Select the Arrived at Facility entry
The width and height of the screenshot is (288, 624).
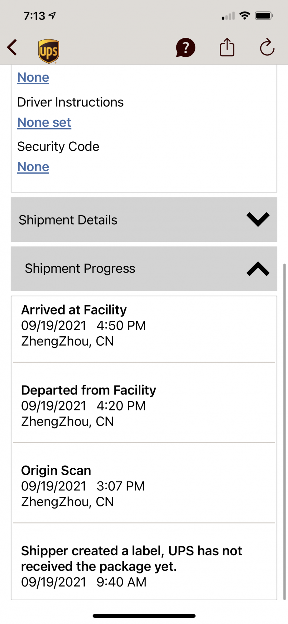pyautogui.click(x=143, y=325)
